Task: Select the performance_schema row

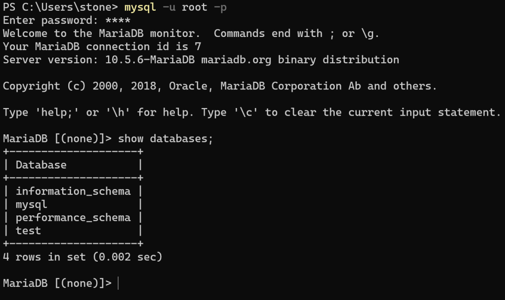Action: click(73, 218)
